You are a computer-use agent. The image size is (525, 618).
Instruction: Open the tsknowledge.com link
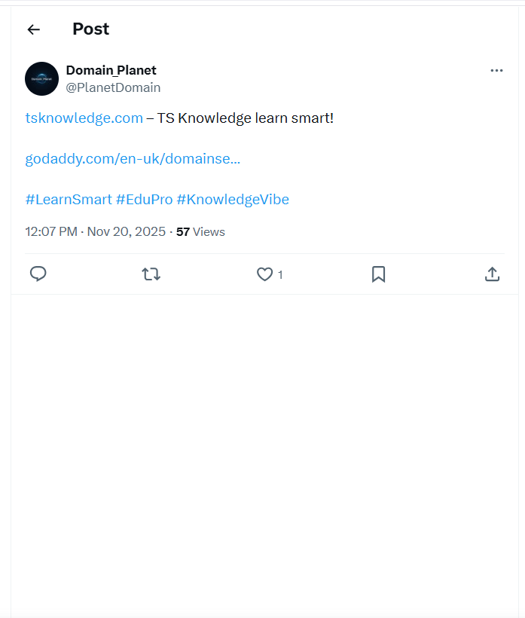[x=84, y=118]
